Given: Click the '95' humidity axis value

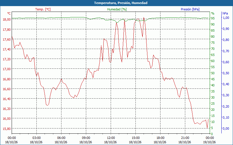Looking at the screenshot, I should coord(213,18).
